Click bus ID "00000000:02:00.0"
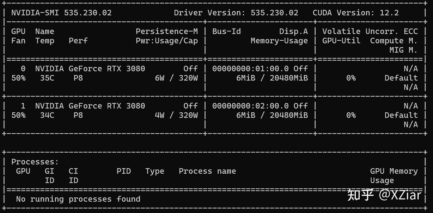Image resolution: width=433 pixels, height=213 pixels. pos(250,106)
